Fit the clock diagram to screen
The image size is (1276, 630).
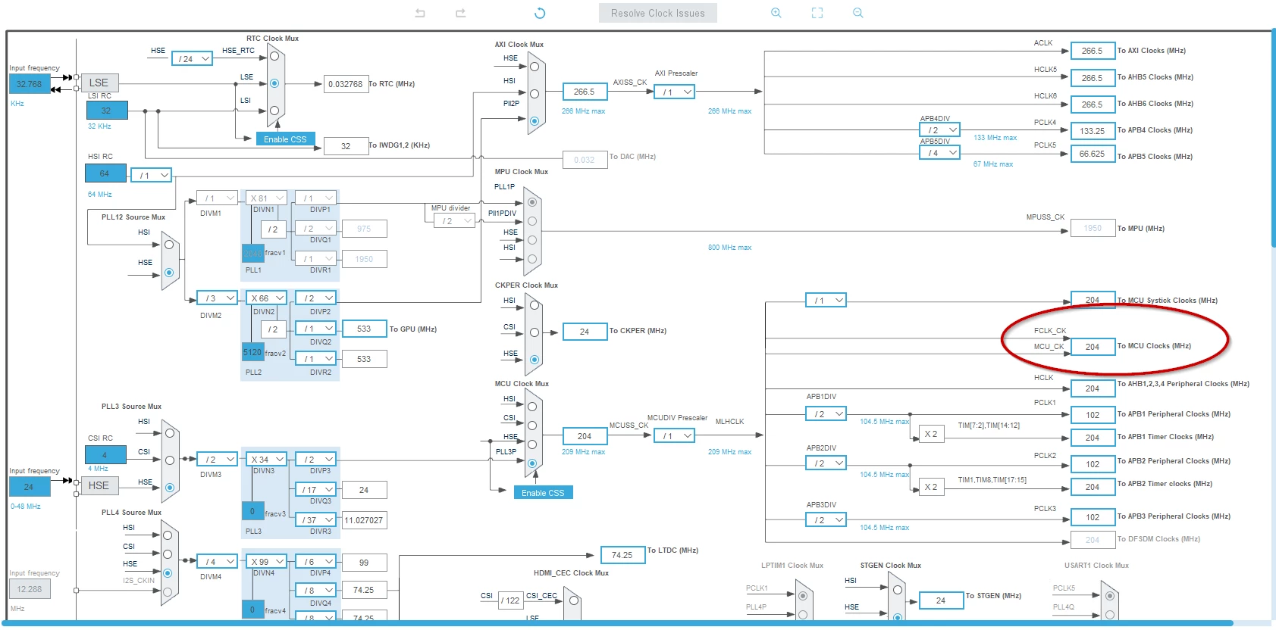tap(817, 13)
